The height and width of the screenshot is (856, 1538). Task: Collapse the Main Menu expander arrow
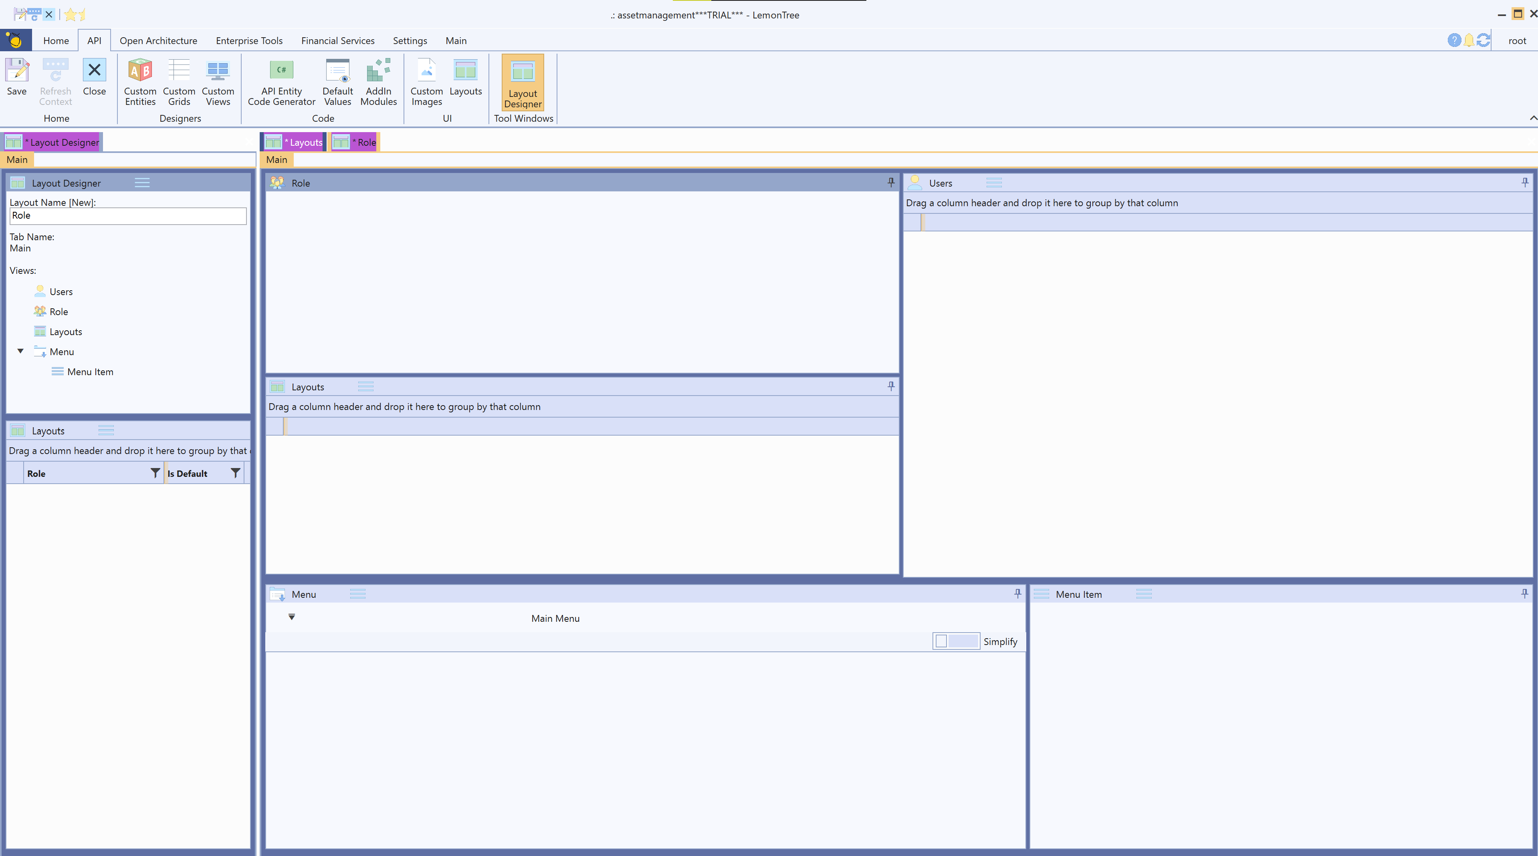(291, 617)
